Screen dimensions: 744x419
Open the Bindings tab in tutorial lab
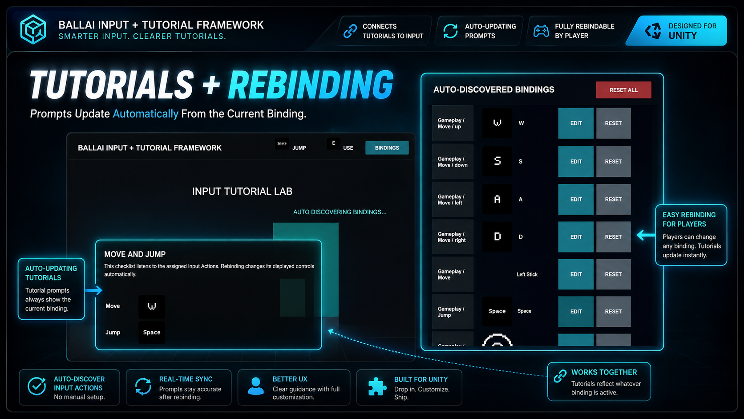click(387, 148)
